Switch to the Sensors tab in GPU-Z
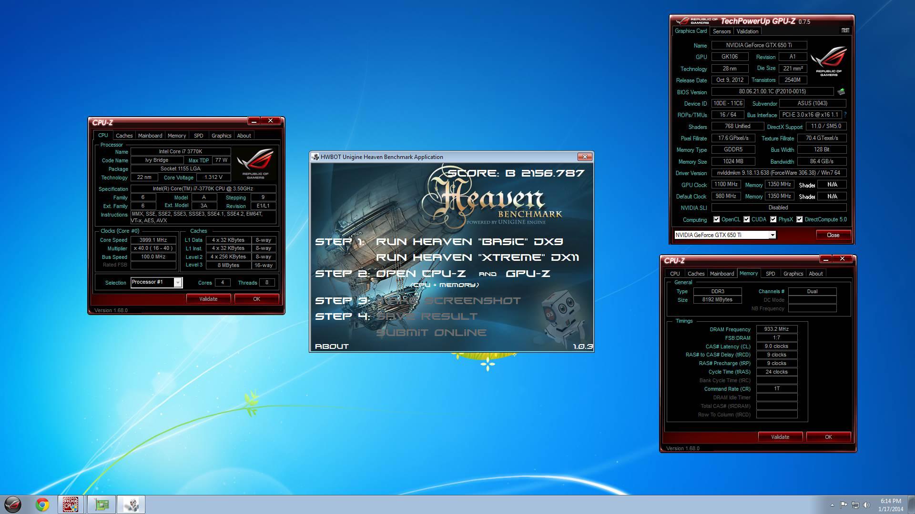The image size is (915, 514). click(722, 31)
